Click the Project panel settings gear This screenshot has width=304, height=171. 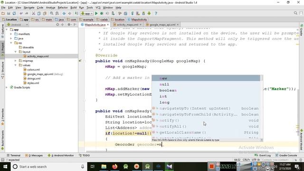click(x=69, y=25)
